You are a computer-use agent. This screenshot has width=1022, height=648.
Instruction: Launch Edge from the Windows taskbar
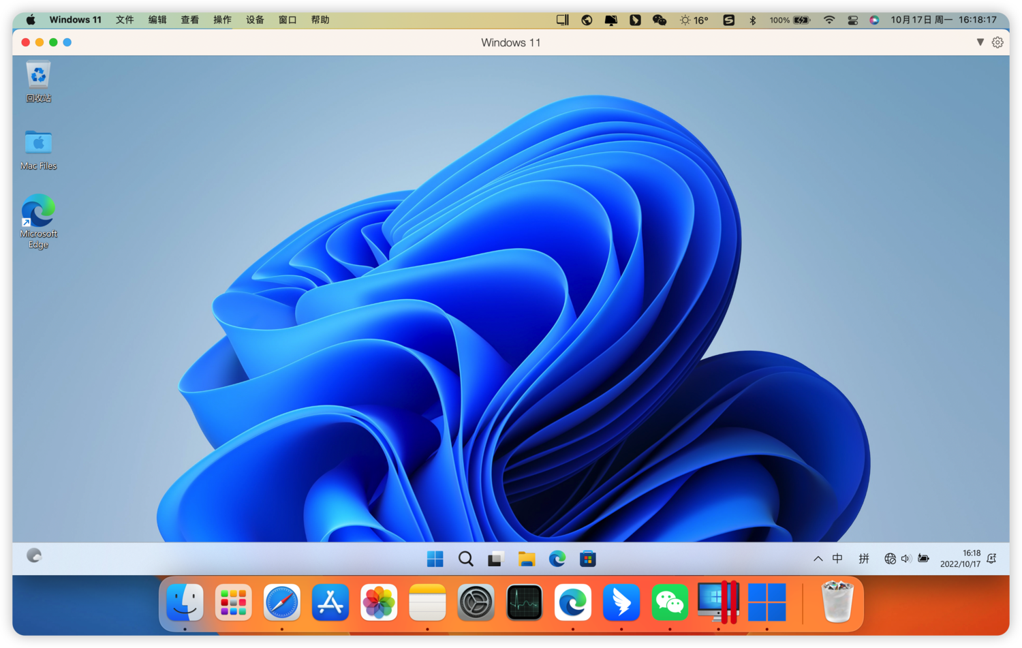(x=557, y=559)
